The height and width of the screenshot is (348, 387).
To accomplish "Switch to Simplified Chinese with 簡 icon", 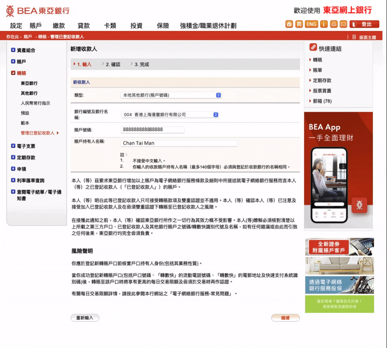I will [x=299, y=24].
